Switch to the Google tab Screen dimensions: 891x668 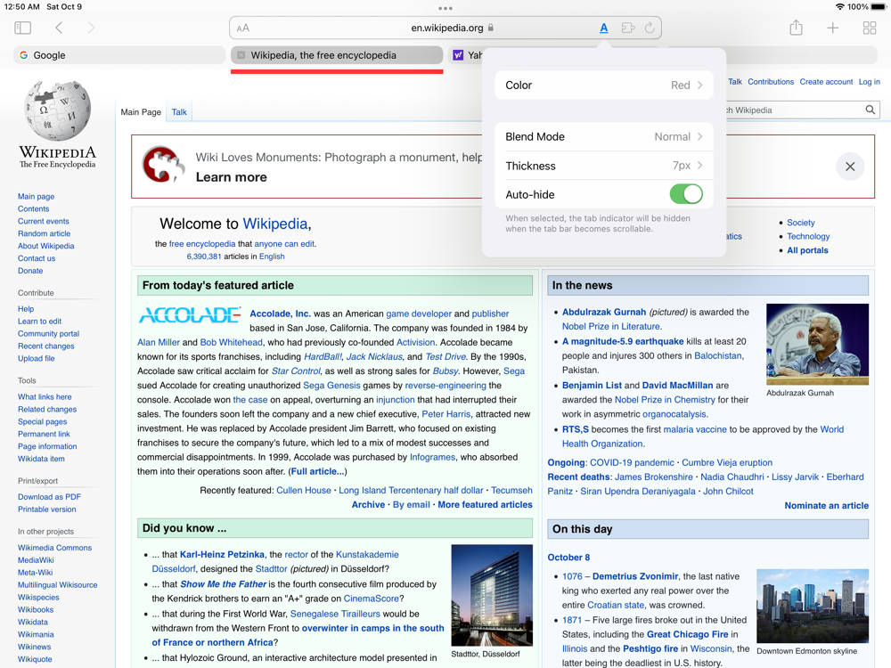(119, 55)
